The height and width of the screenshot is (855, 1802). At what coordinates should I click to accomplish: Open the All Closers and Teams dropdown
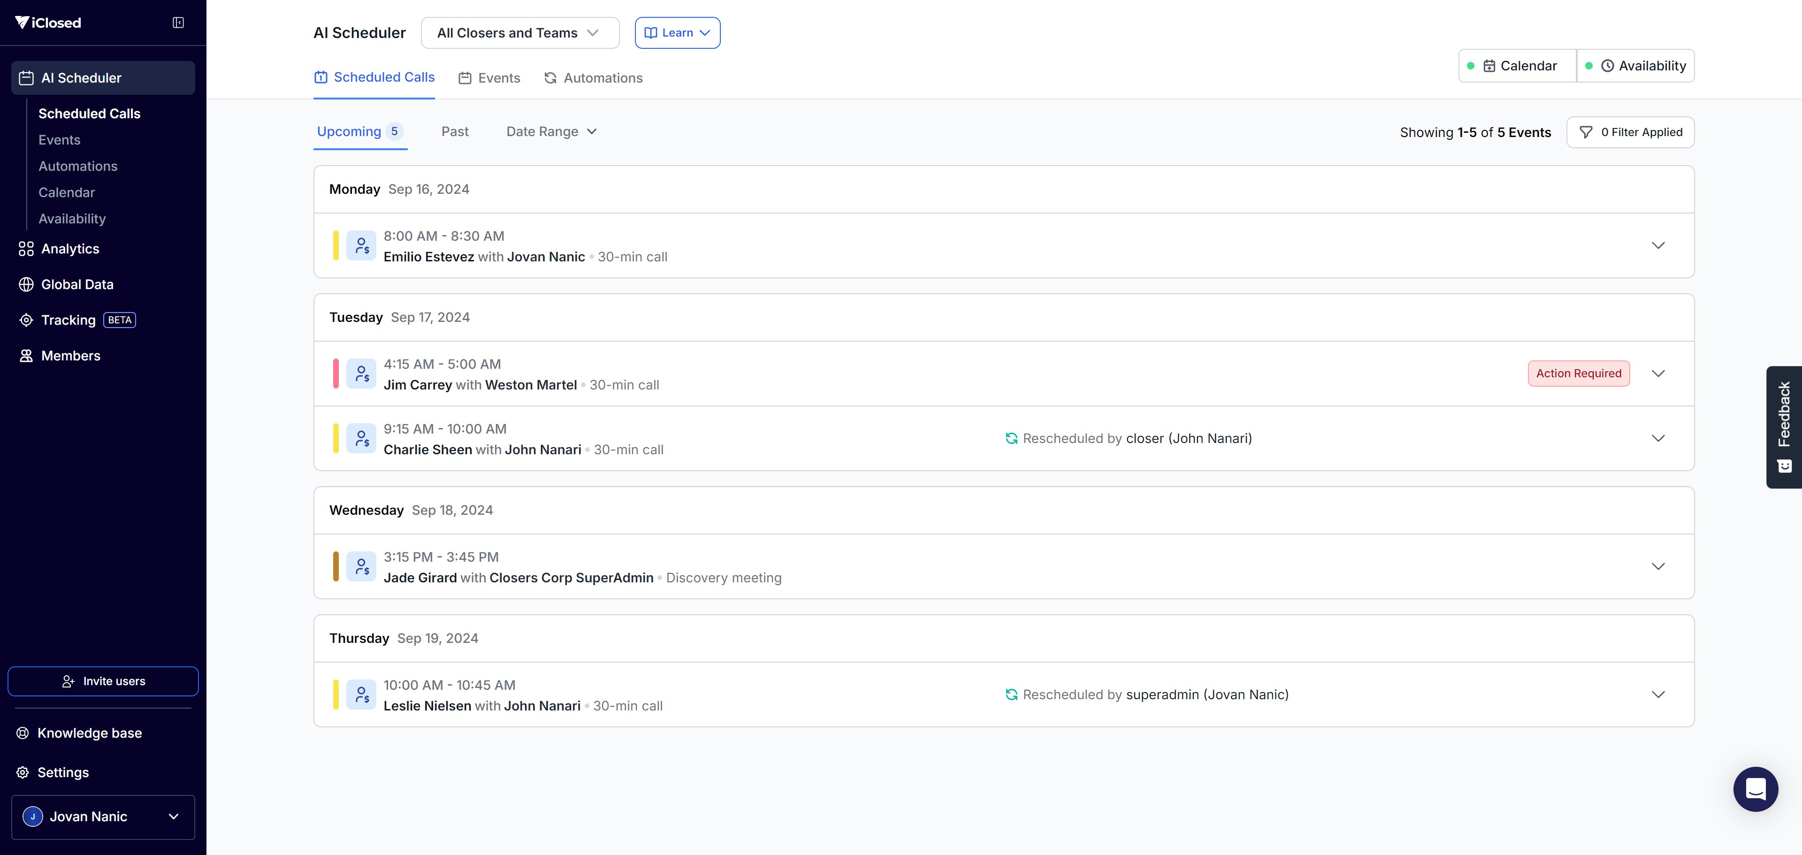520,33
